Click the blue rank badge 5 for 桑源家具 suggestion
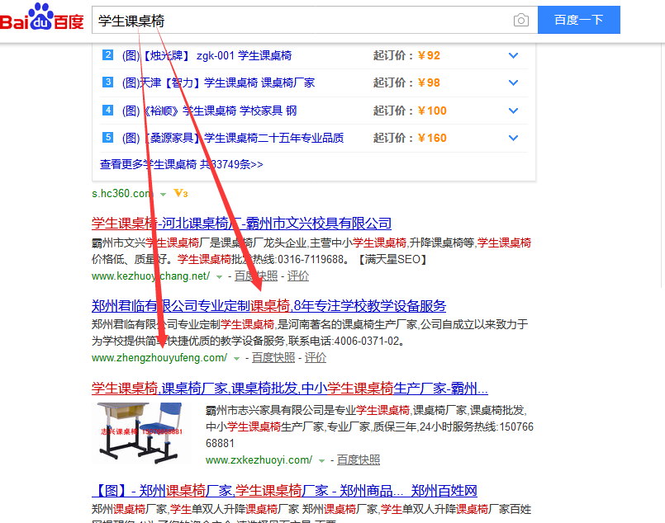 tap(107, 137)
